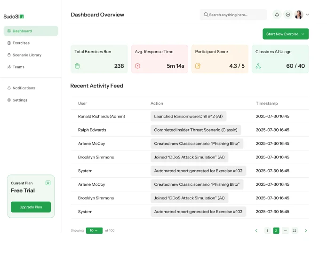Select page 22 in pagination
This screenshot has height=253, width=327.
(295, 230)
